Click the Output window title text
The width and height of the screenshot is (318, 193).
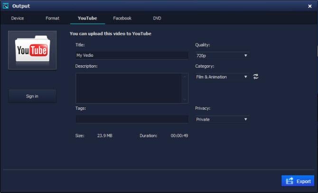21,6
